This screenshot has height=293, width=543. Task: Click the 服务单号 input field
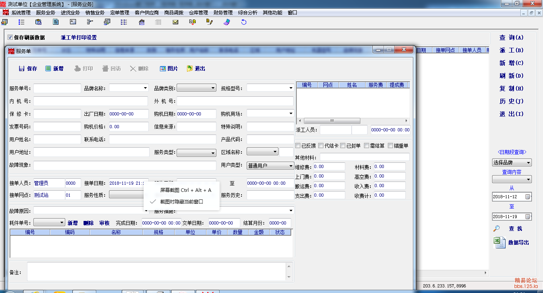tap(57, 88)
